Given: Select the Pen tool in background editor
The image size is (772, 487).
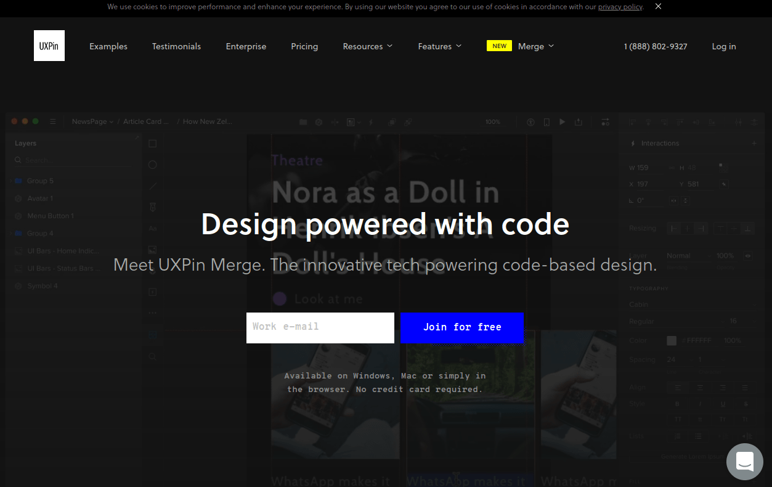Looking at the screenshot, I should pyautogui.click(x=153, y=207).
